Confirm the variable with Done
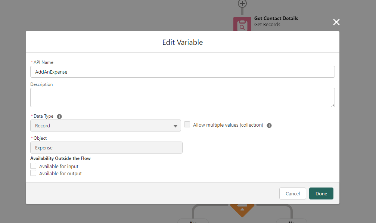This screenshot has width=376, height=223. [321, 193]
